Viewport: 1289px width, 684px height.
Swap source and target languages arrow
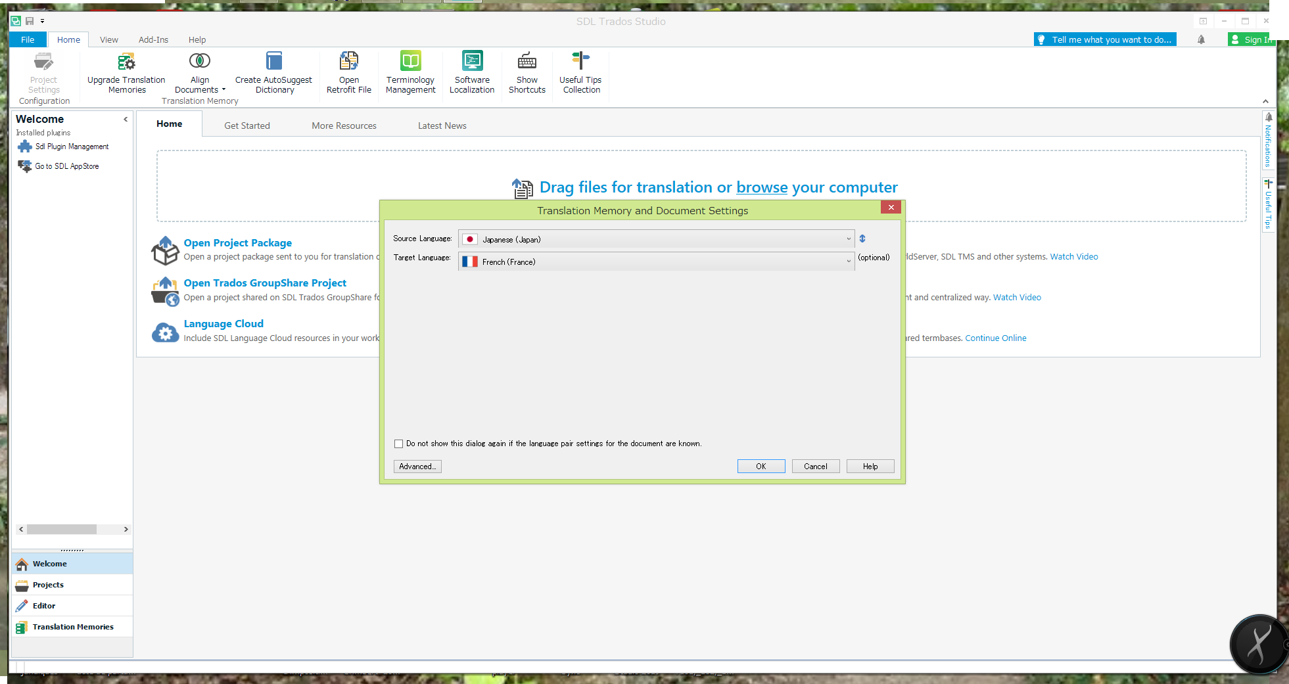pos(862,239)
